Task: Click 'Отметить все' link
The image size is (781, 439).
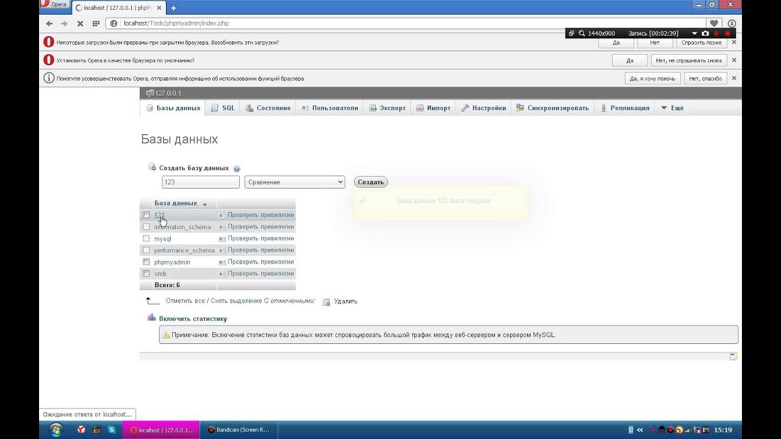Action: click(x=185, y=301)
